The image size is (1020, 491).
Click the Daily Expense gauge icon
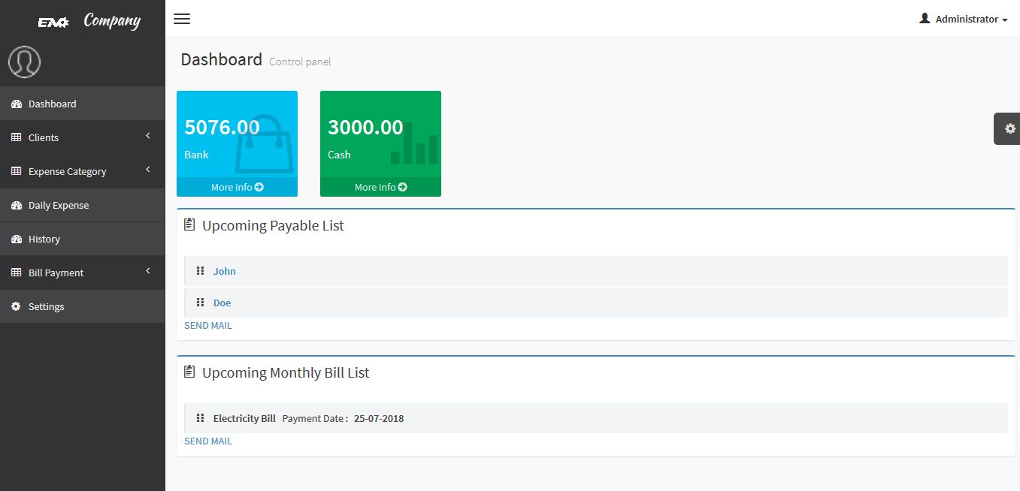[16, 205]
